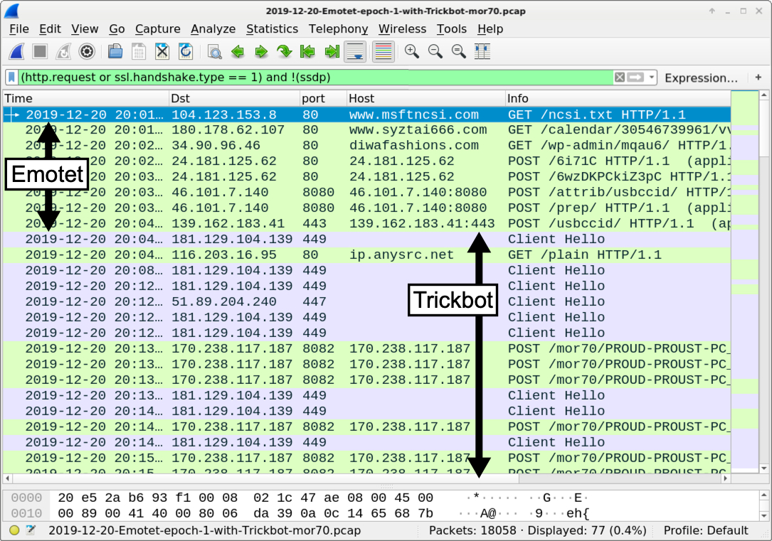Open capture options gear icon
The width and height of the screenshot is (772, 541).
87,51
